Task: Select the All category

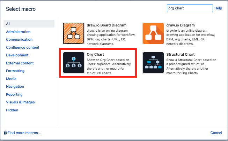Action: [29, 24]
